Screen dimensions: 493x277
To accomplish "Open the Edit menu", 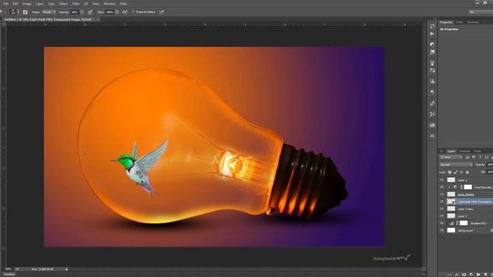I will [x=15, y=4].
